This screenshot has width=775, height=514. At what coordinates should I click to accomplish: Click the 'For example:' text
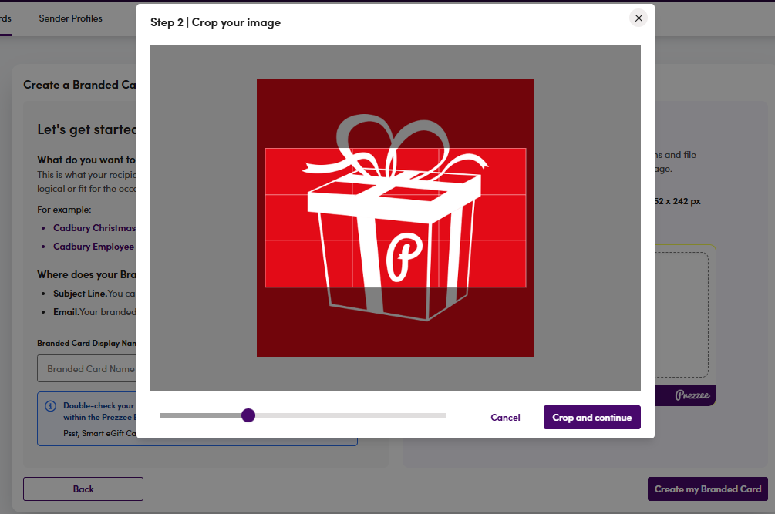pos(64,210)
